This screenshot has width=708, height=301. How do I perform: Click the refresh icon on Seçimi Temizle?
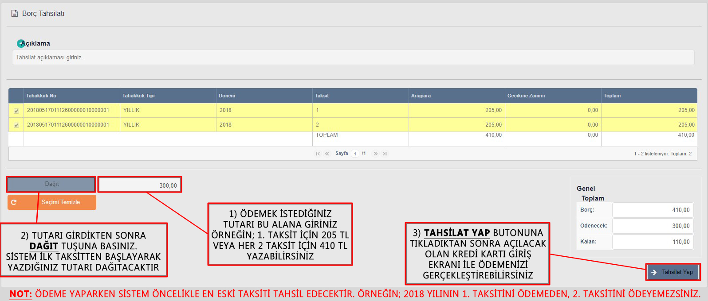pos(14,202)
